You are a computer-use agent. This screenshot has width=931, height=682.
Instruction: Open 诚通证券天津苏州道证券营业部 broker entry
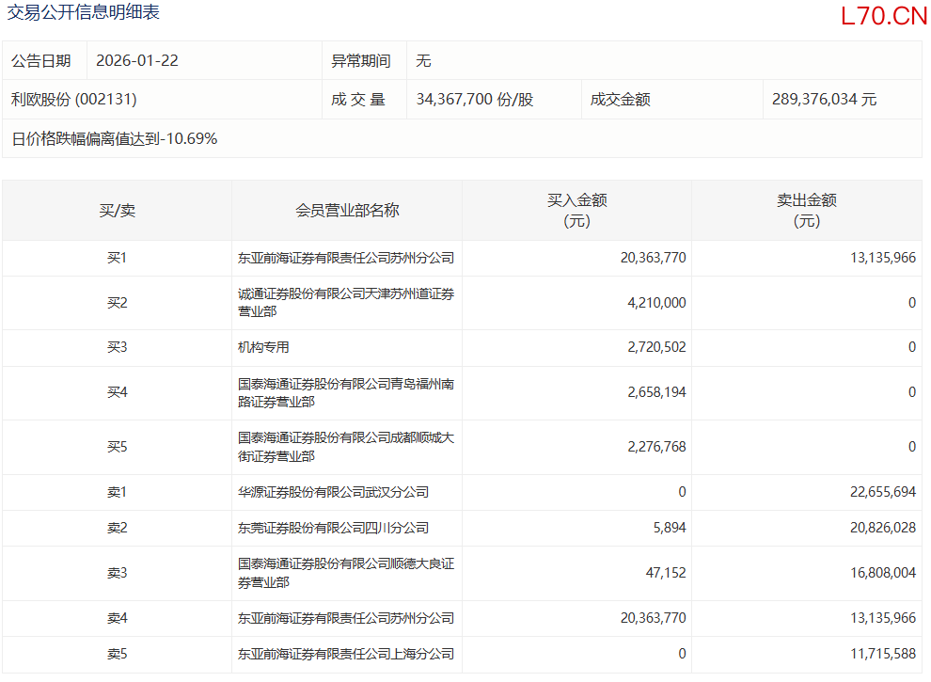click(x=346, y=303)
